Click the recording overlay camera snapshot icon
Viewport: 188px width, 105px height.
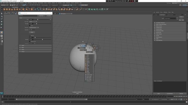tap(135, 1)
